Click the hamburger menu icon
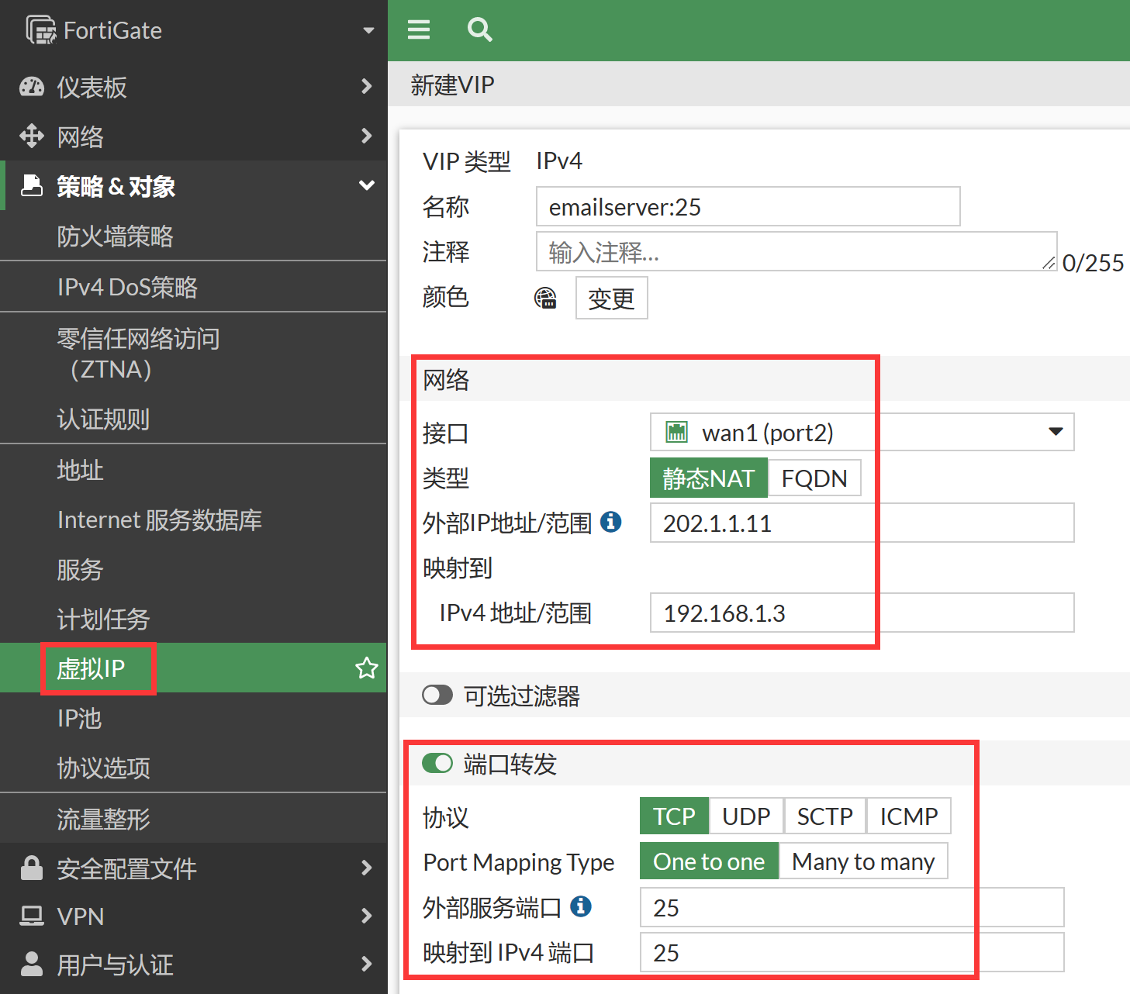The width and height of the screenshot is (1130, 994). coord(419,30)
